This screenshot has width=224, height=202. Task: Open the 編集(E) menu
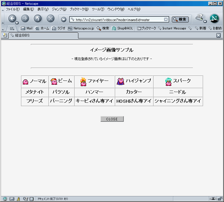click(29, 9)
